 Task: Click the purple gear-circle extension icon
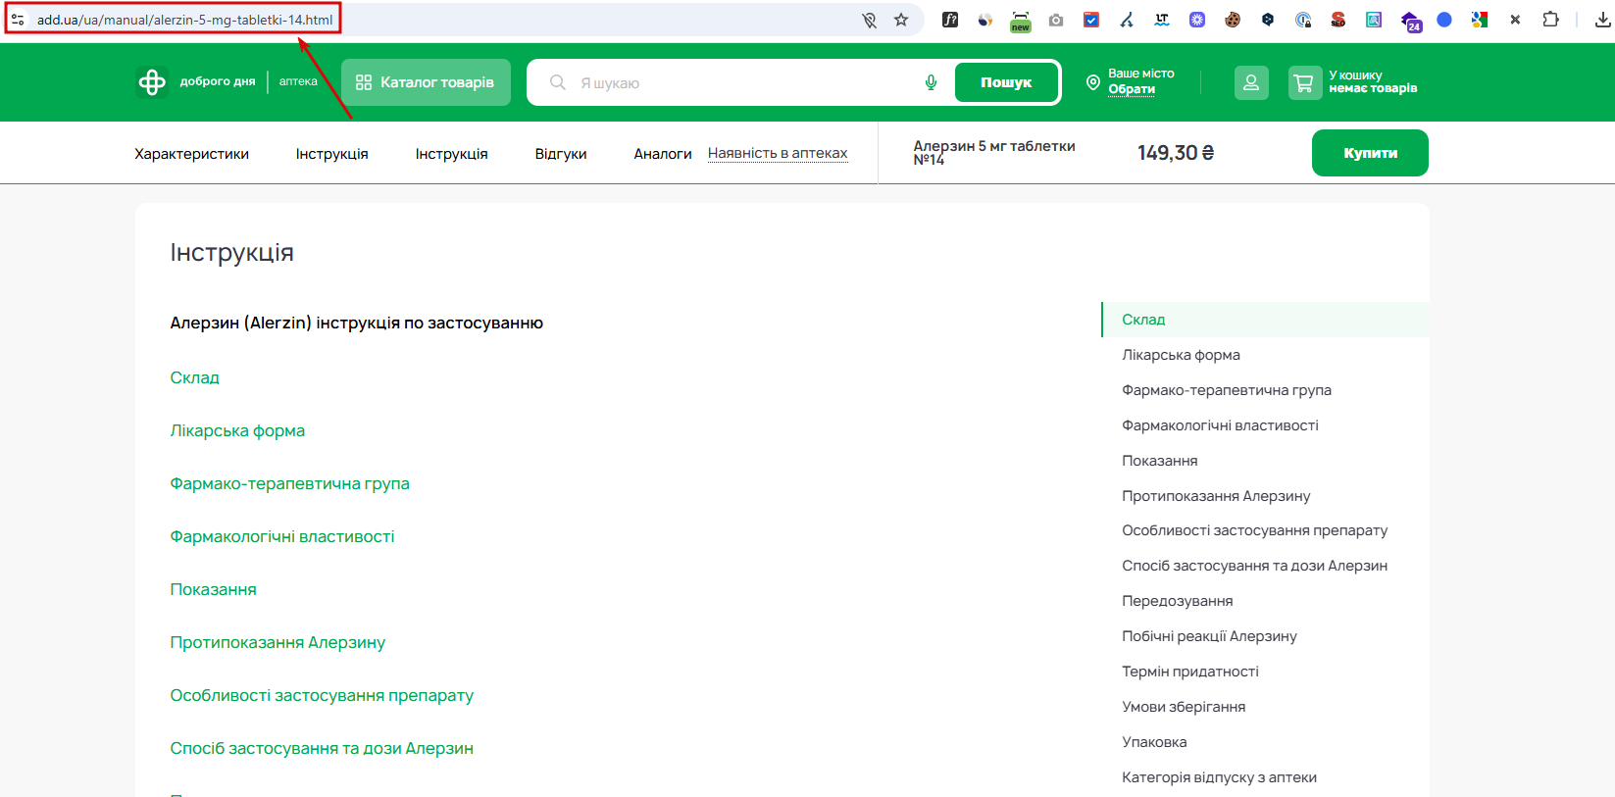point(1197,20)
